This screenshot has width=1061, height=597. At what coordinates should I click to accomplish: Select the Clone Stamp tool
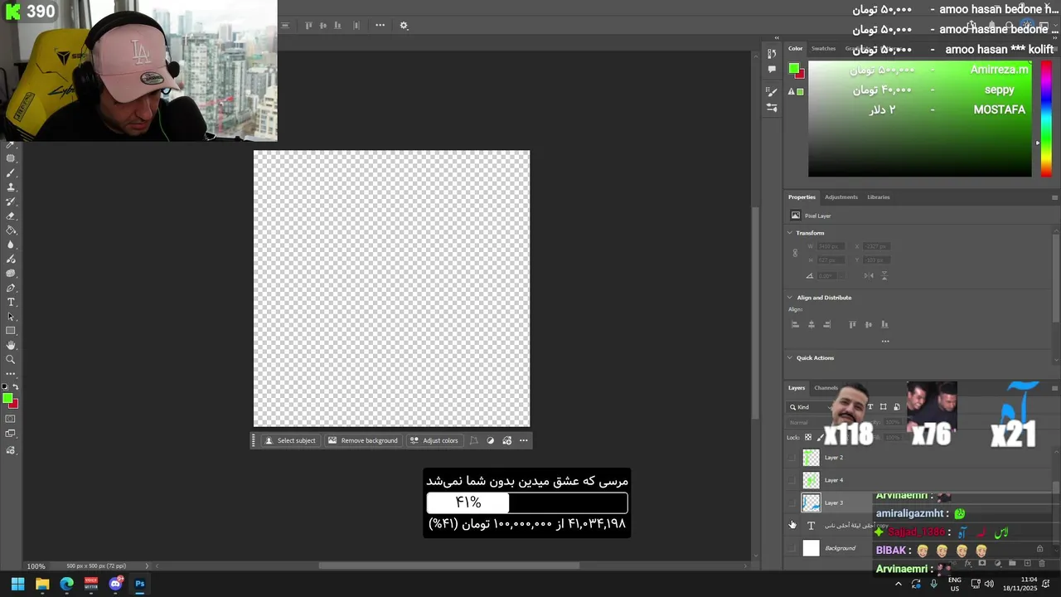[x=11, y=187]
